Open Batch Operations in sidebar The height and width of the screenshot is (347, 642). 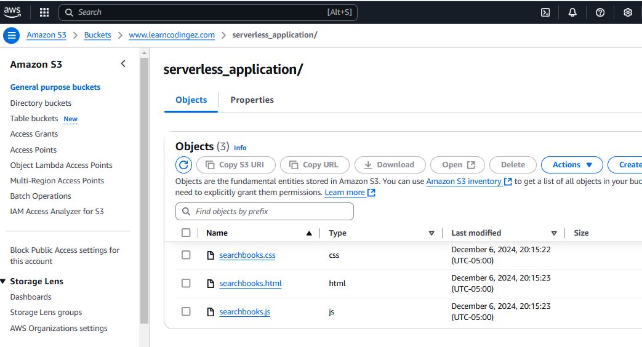[41, 196]
